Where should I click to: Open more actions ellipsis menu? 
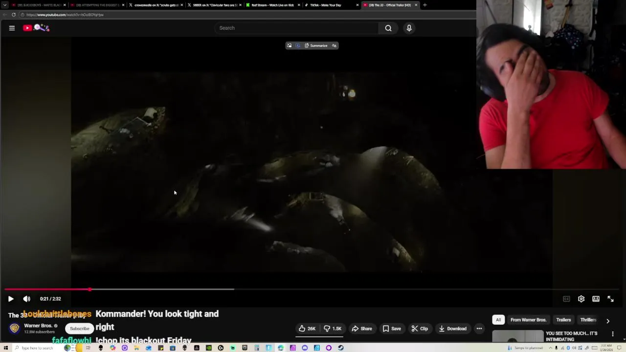[x=479, y=329]
